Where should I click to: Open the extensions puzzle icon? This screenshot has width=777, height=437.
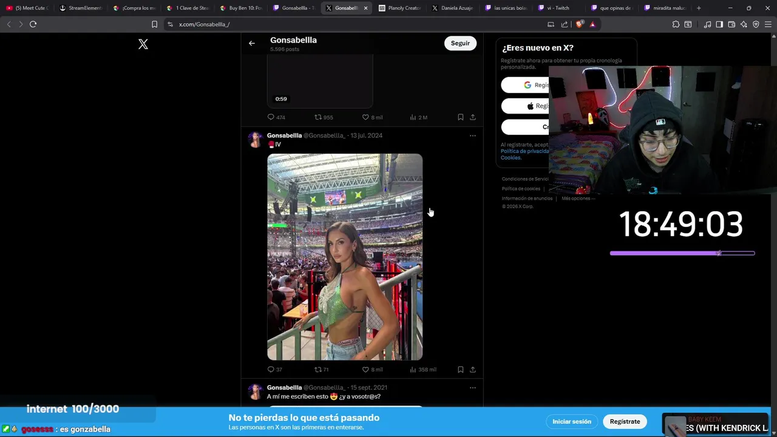(676, 24)
